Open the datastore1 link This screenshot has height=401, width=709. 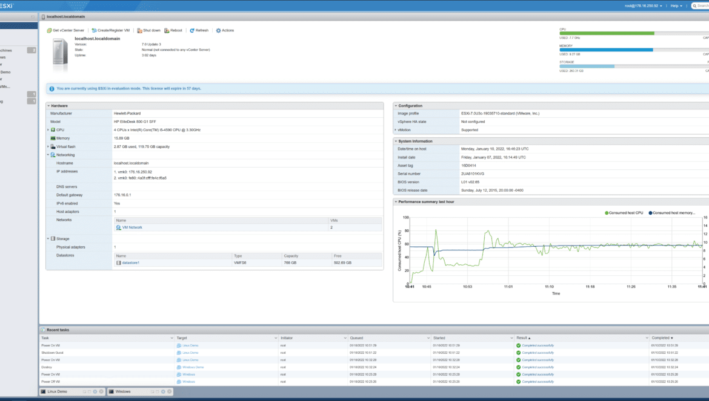click(131, 263)
